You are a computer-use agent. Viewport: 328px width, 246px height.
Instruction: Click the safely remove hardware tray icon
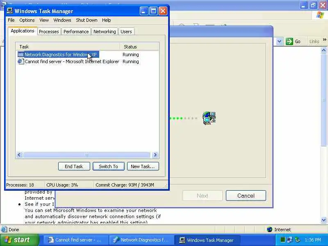(x=297, y=240)
